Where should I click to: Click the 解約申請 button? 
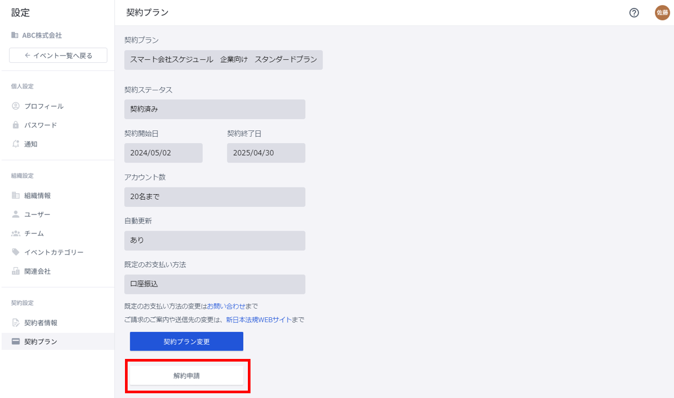tap(187, 376)
